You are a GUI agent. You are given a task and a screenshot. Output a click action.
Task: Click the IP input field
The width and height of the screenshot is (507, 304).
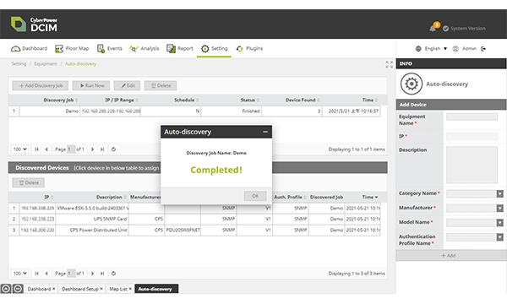tap(472, 136)
